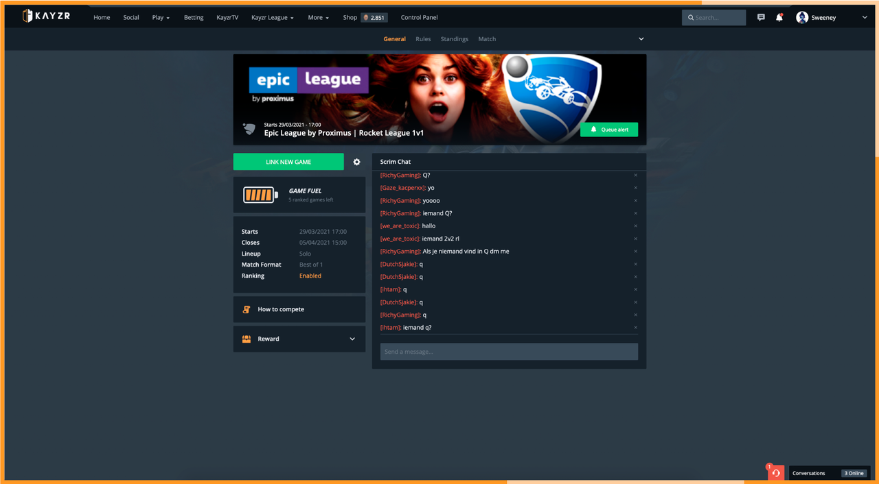This screenshot has width=879, height=484.
Task: Click the 'Best of 1' match format value
Action: point(311,265)
